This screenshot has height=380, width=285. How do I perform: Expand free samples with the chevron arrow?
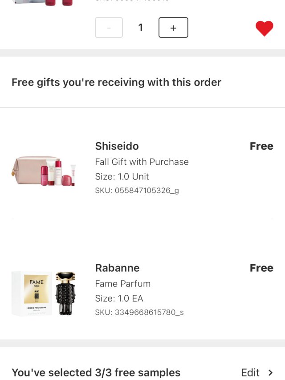point(270,372)
